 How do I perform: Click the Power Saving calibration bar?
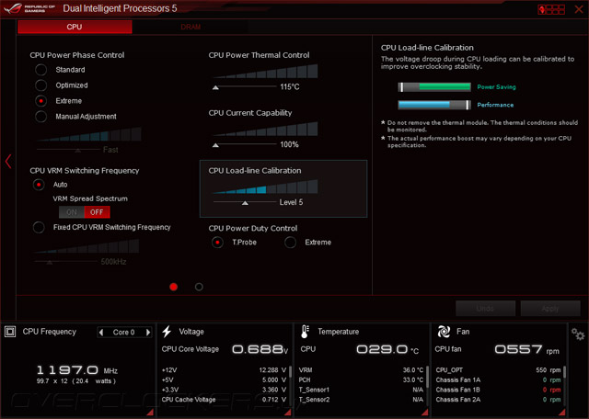click(434, 87)
